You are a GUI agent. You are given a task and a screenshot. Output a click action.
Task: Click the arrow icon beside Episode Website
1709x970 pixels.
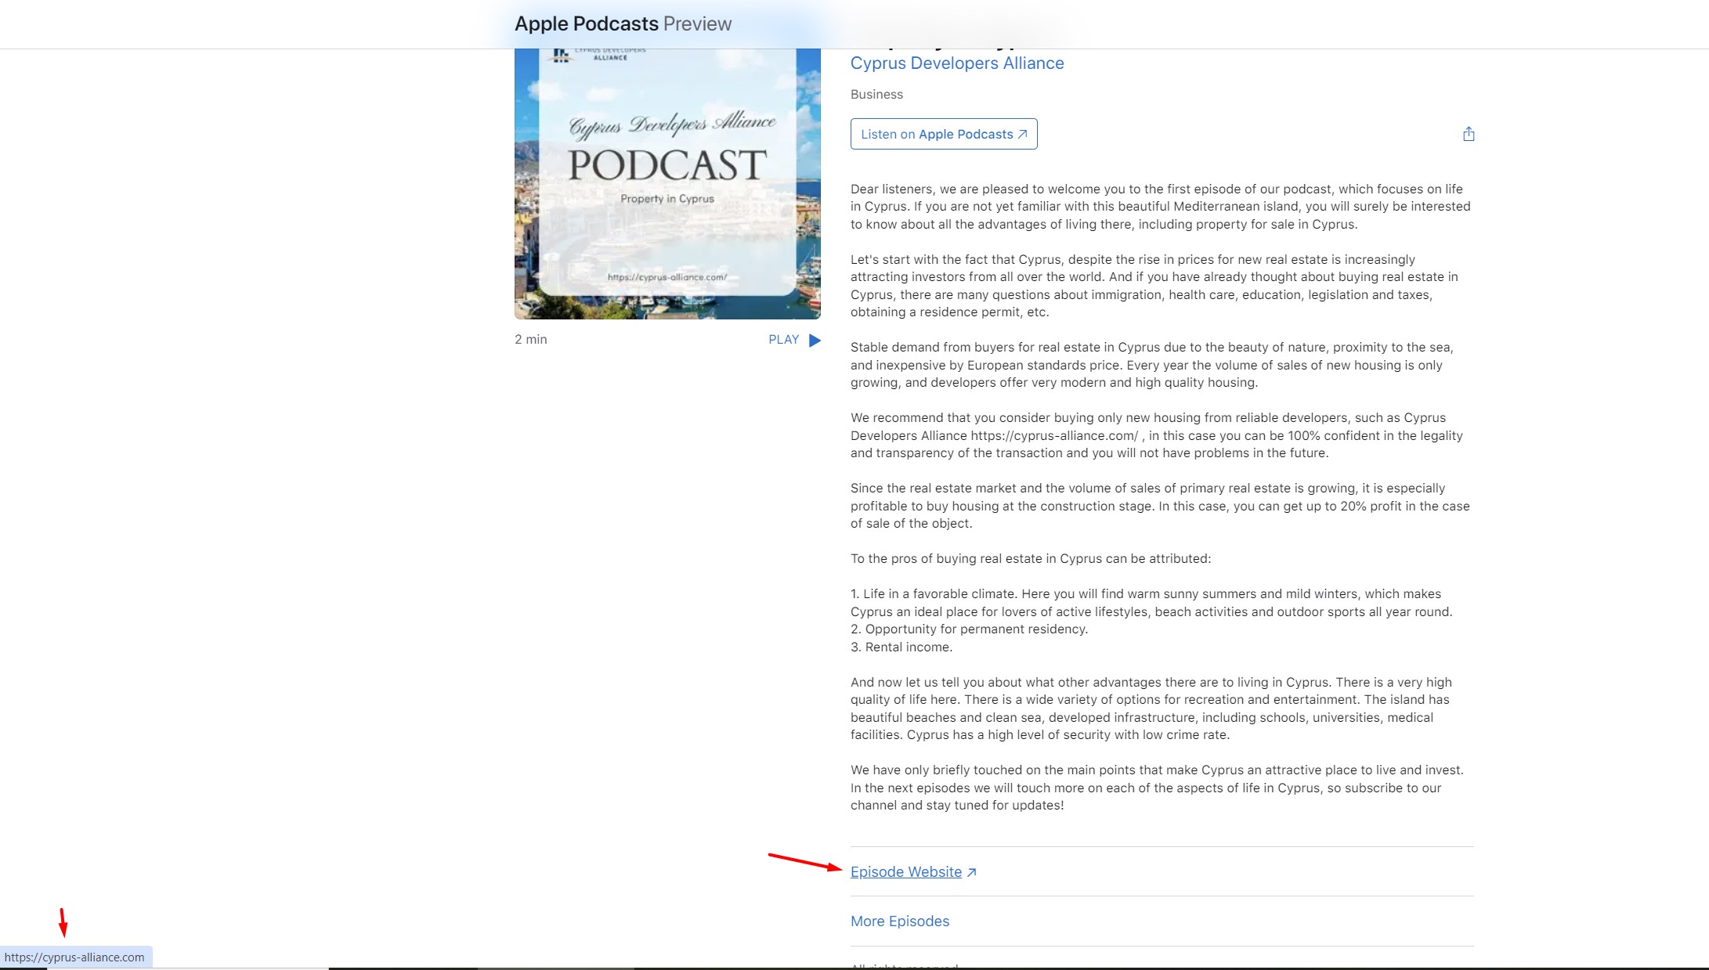(971, 871)
